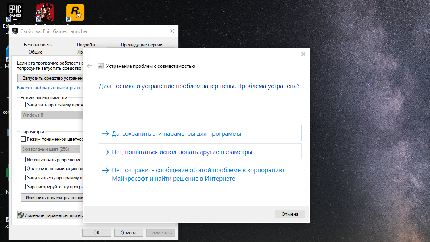Choose 'Нет, отправить сообщение об этой проблеме'
Image resolution: width=430 pixels, height=242 pixels.
click(x=200, y=174)
